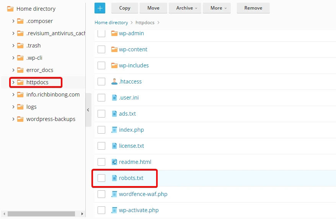Collapse the sidebar with the arrow handle
336x219 pixels.
pyautogui.click(x=88, y=110)
